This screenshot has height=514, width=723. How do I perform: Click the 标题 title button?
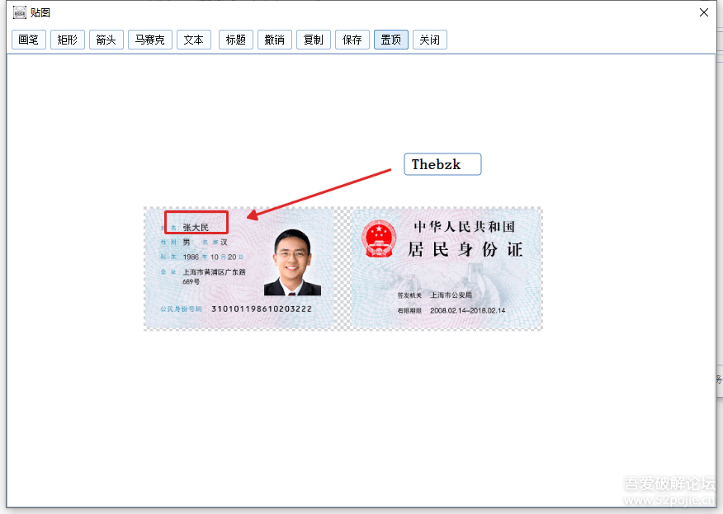235,40
